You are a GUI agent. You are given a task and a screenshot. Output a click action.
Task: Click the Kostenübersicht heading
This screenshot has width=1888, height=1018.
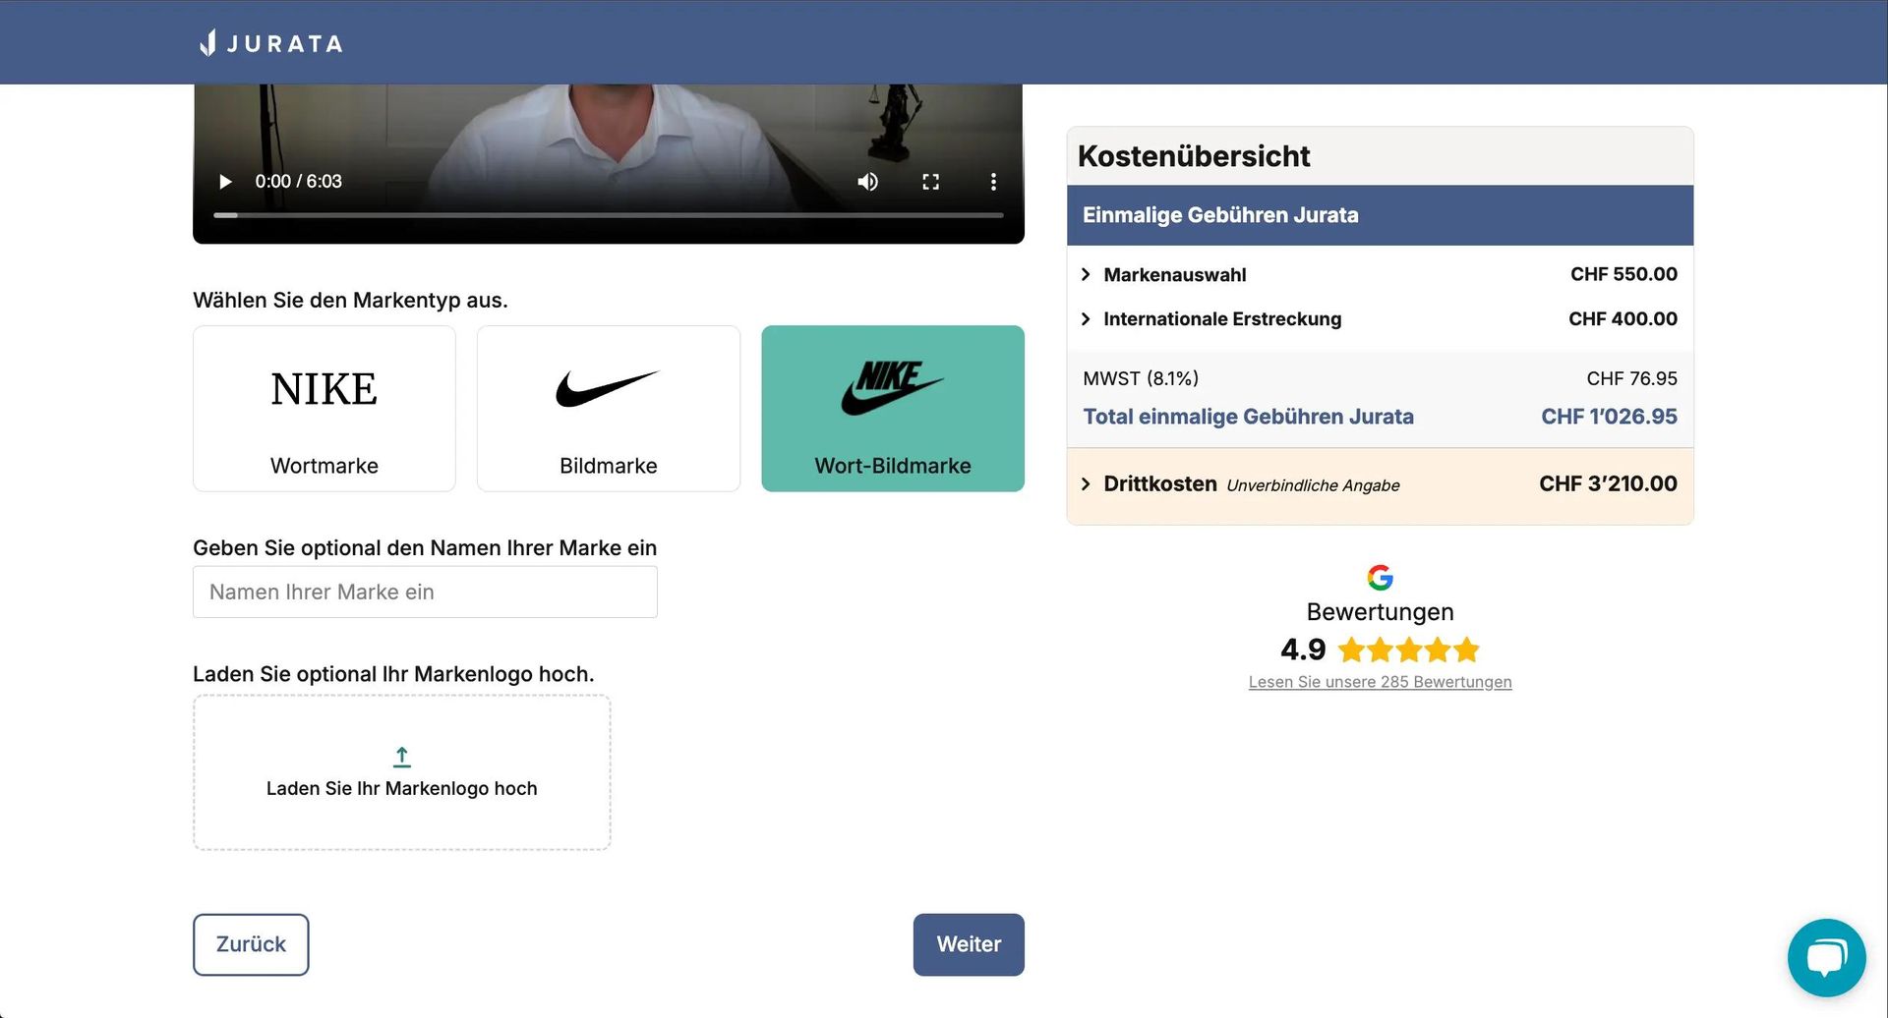point(1194,156)
